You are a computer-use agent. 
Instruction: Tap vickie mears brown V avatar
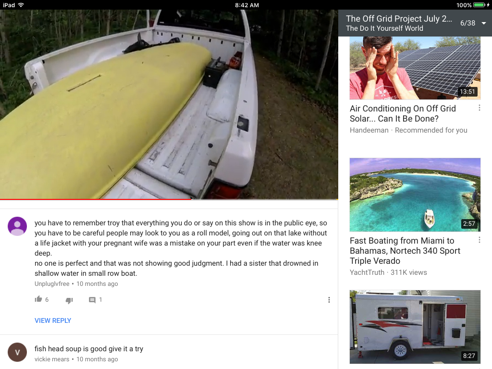(17, 352)
